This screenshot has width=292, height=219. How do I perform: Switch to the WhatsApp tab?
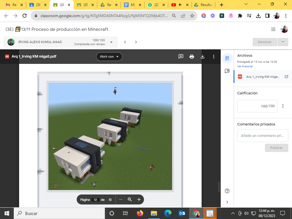click(x=156, y=5)
